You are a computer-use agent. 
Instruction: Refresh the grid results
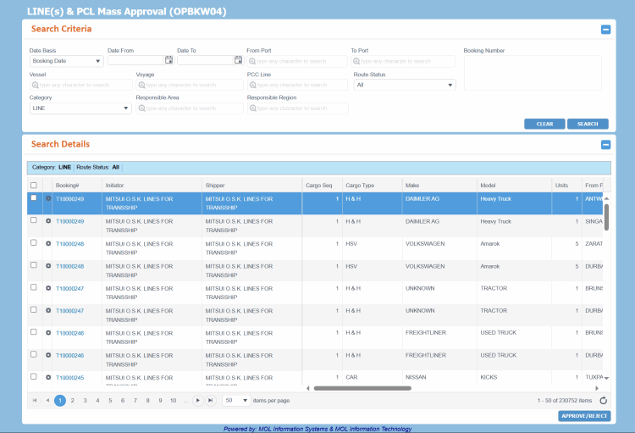click(603, 400)
